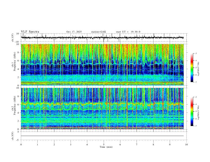Select the date text "Oct. 17, 2025"
This screenshot has height=162, width=210.
74,32
